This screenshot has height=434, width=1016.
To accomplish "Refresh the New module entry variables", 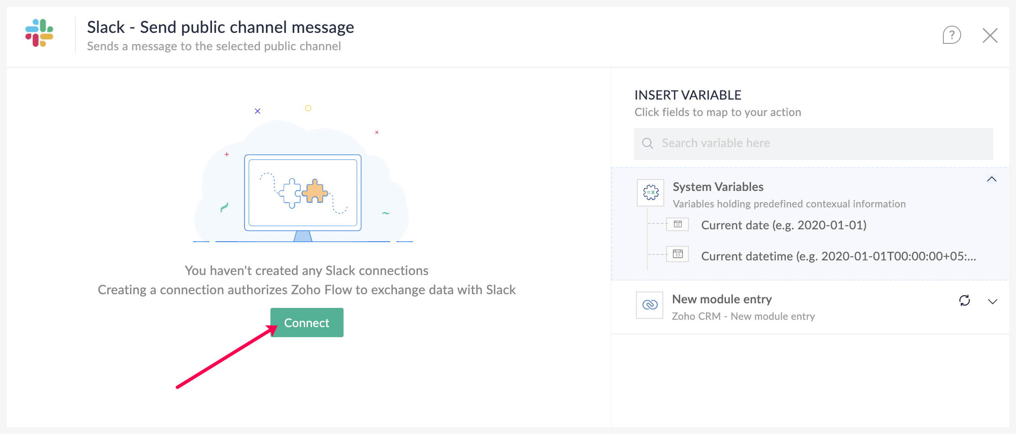I will 964,301.
